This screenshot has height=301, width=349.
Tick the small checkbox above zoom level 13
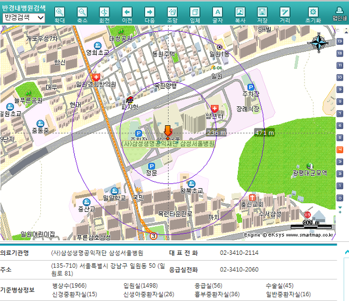pos(338,30)
